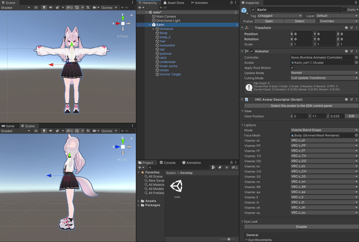This screenshot has height=242, width=359.
Task: Toggle scene lighting bulb in bottom Scene view
Action: [x=44, y=131]
